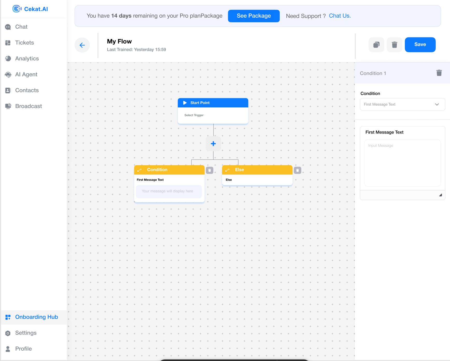Screen dimensions: 450x361
Task: Delete the Else node with trash icon
Action: [297, 170]
